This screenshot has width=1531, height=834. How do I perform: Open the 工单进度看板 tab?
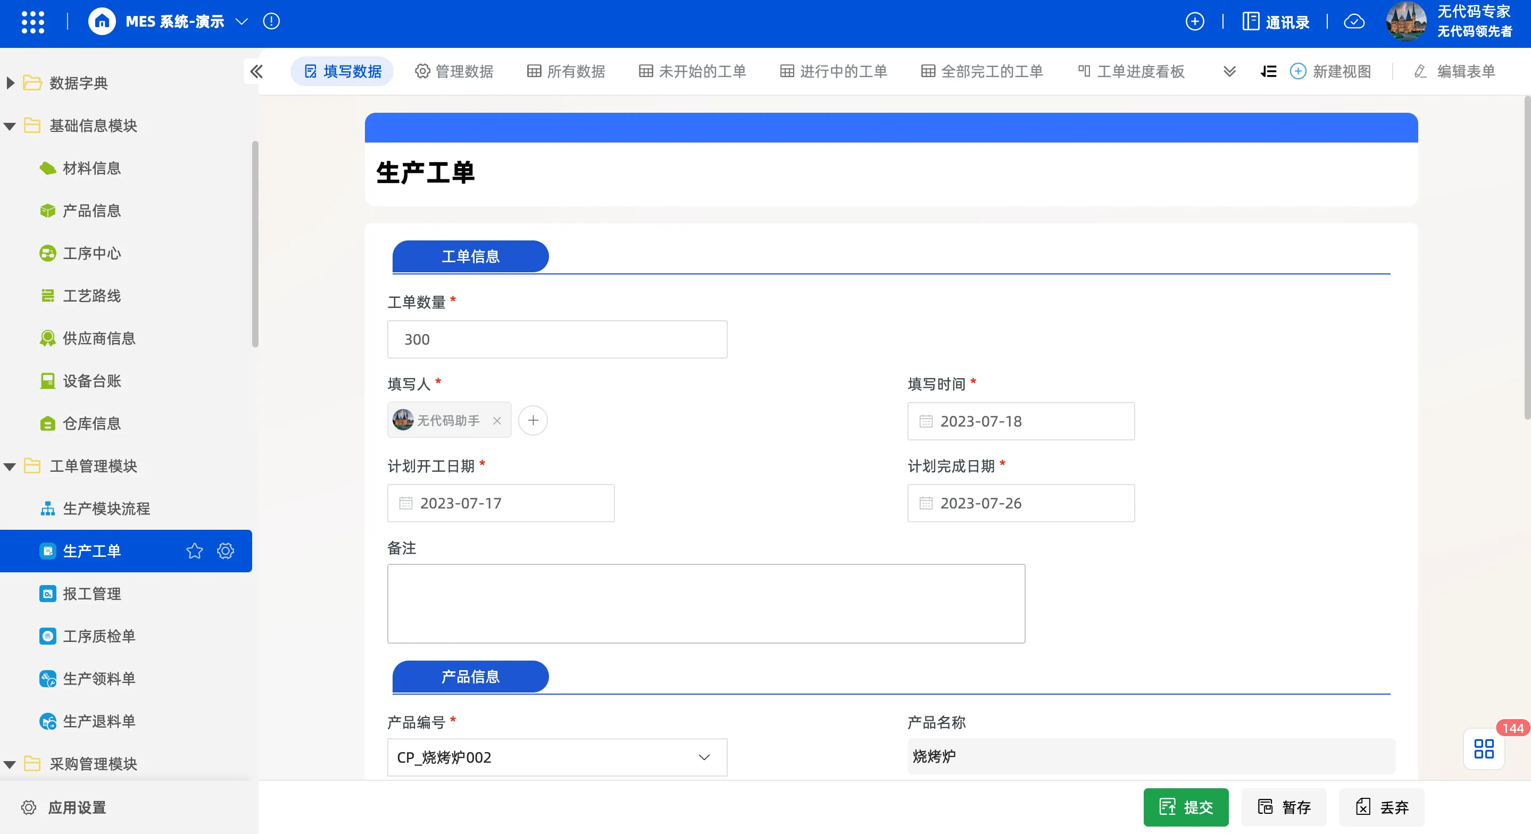(1131, 71)
